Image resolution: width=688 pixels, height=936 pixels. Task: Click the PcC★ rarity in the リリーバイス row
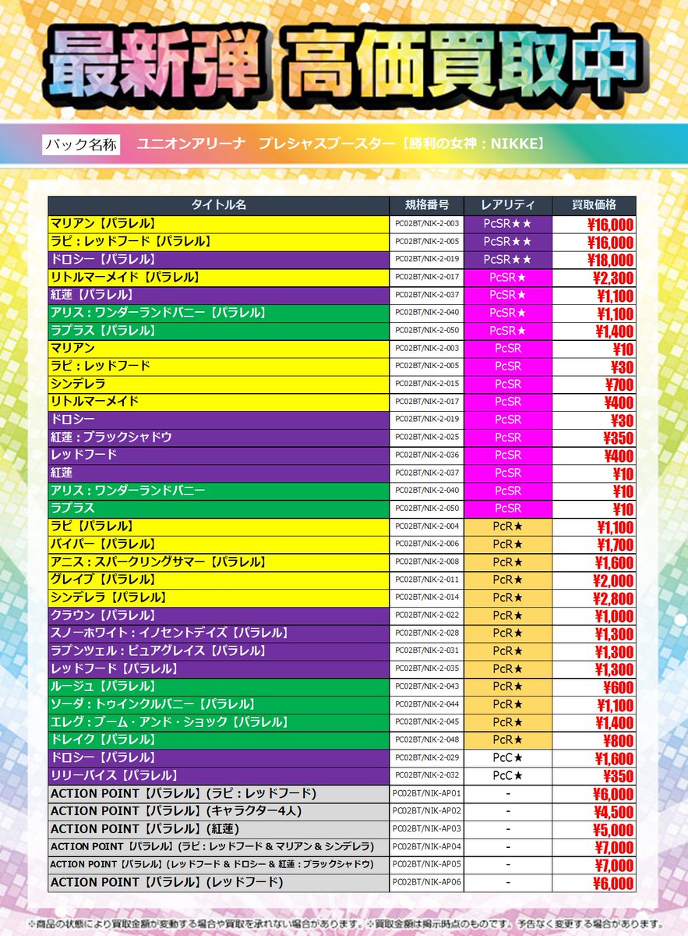[x=508, y=778]
